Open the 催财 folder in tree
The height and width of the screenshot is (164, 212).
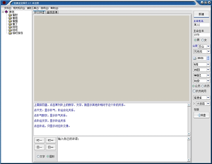pos(14,15)
